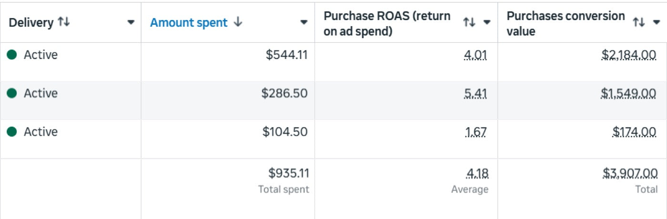Open the Amount spent column dropdown
Image resolution: width=667 pixels, height=219 pixels.
click(x=304, y=22)
